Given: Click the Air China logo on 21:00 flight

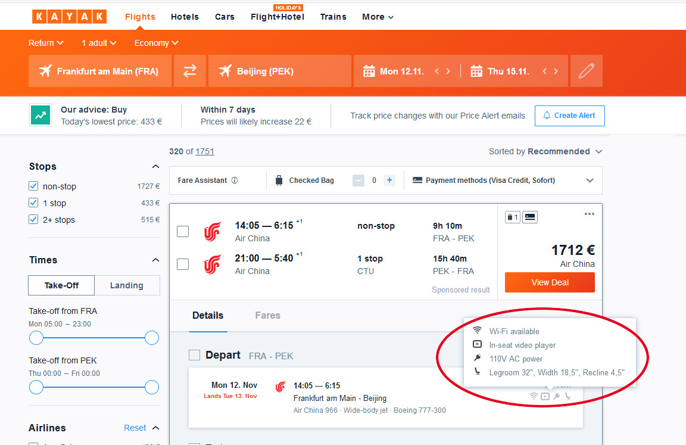Looking at the screenshot, I should pyautogui.click(x=212, y=264).
